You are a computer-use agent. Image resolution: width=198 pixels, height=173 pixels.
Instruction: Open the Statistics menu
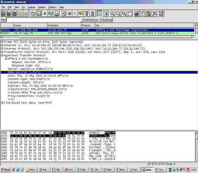(52, 8)
